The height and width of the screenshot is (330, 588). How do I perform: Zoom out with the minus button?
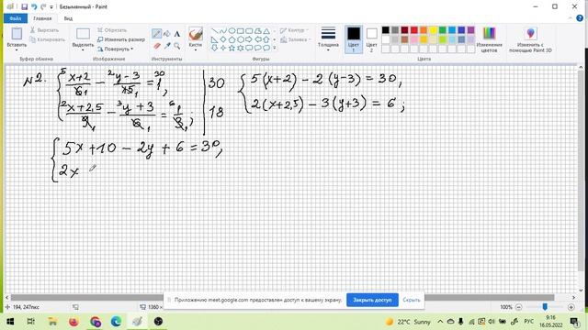518,307
